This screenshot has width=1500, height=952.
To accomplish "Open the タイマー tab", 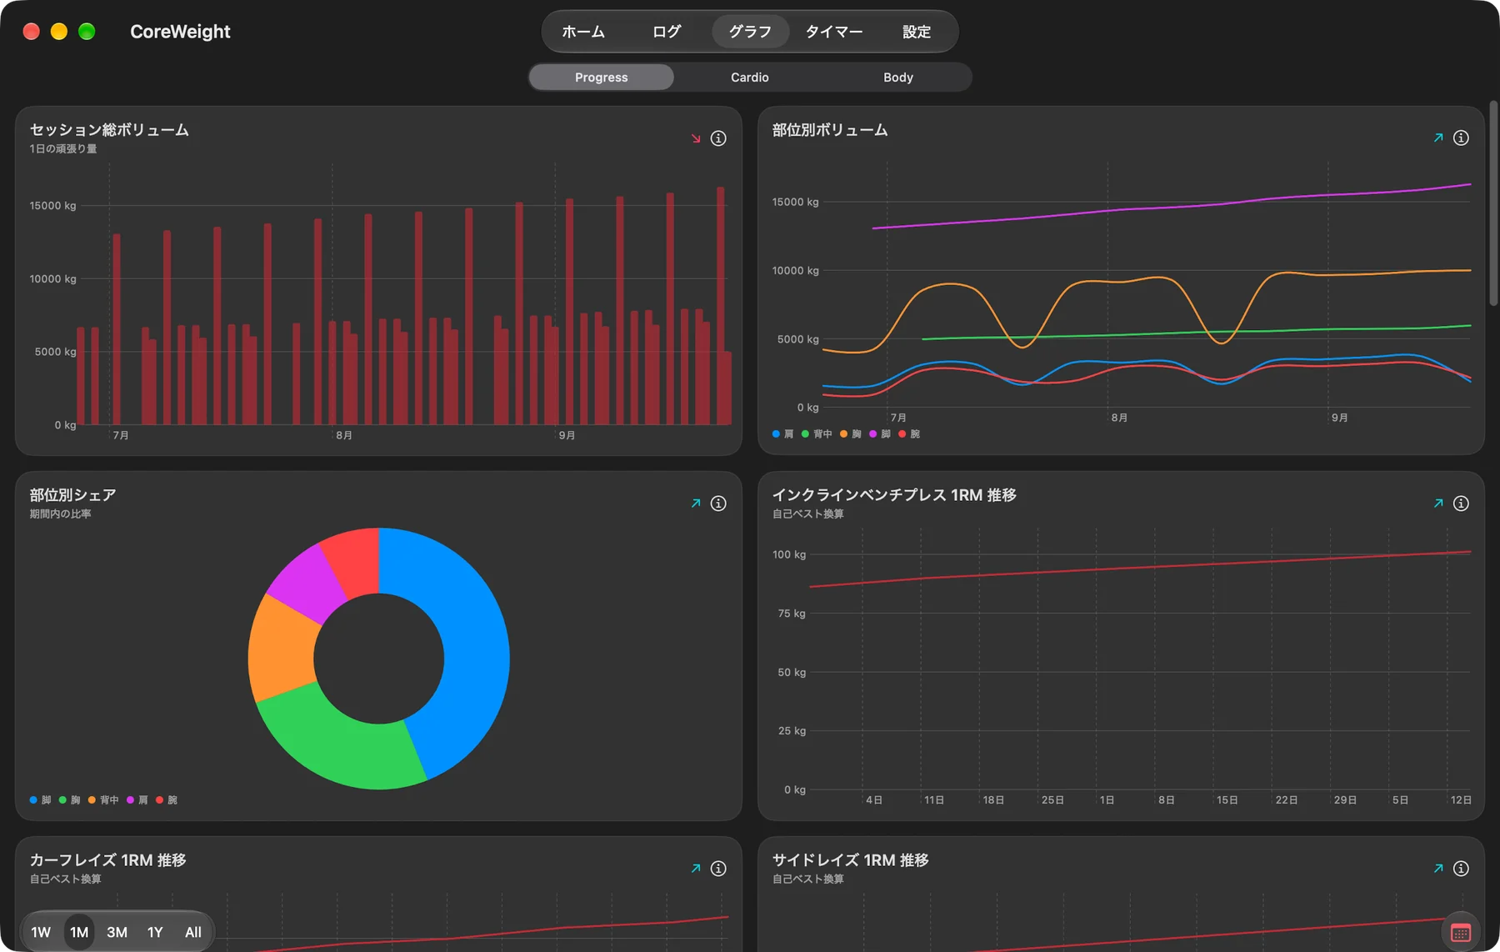I will click(x=833, y=32).
